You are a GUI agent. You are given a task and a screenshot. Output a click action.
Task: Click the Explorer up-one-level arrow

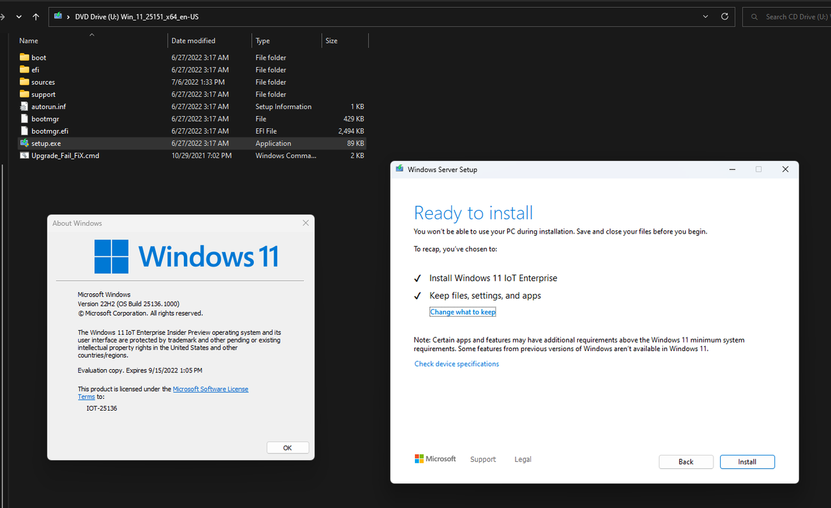[x=36, y=17]
